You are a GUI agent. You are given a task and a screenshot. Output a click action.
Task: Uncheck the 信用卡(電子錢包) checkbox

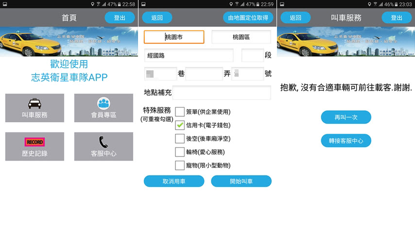click(180, 125)
